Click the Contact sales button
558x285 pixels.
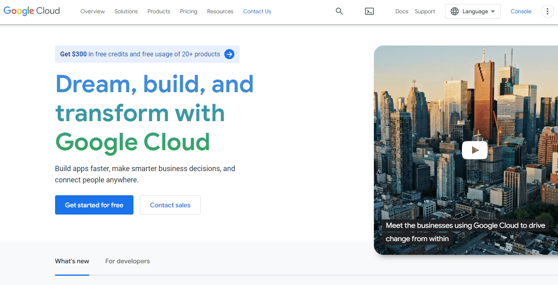pos(170,205)
